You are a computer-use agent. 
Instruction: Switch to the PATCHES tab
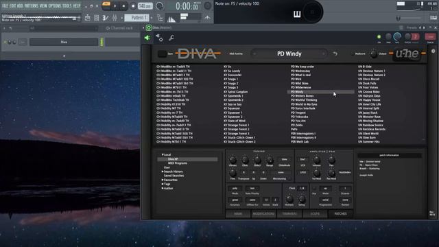(340, 213)
